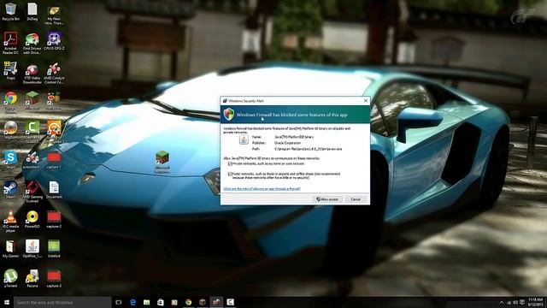
Task: Launch the CPUID CPU-Z shortcut
Action: coord(54,41)
